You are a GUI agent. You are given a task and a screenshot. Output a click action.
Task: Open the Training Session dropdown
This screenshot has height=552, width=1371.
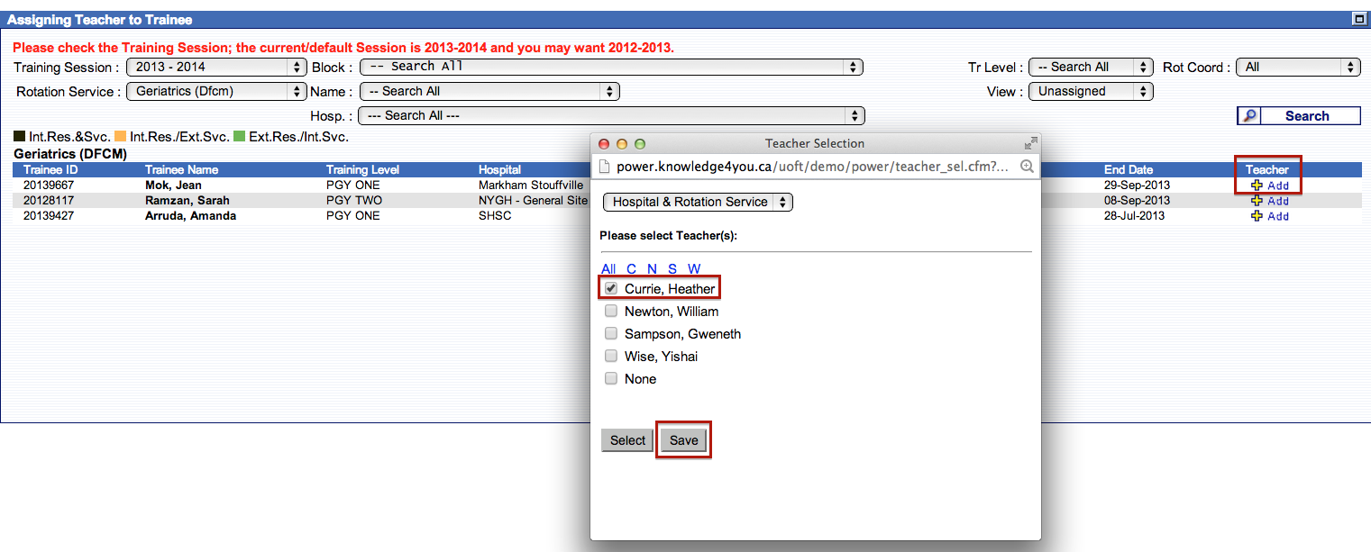coord(216,68)
